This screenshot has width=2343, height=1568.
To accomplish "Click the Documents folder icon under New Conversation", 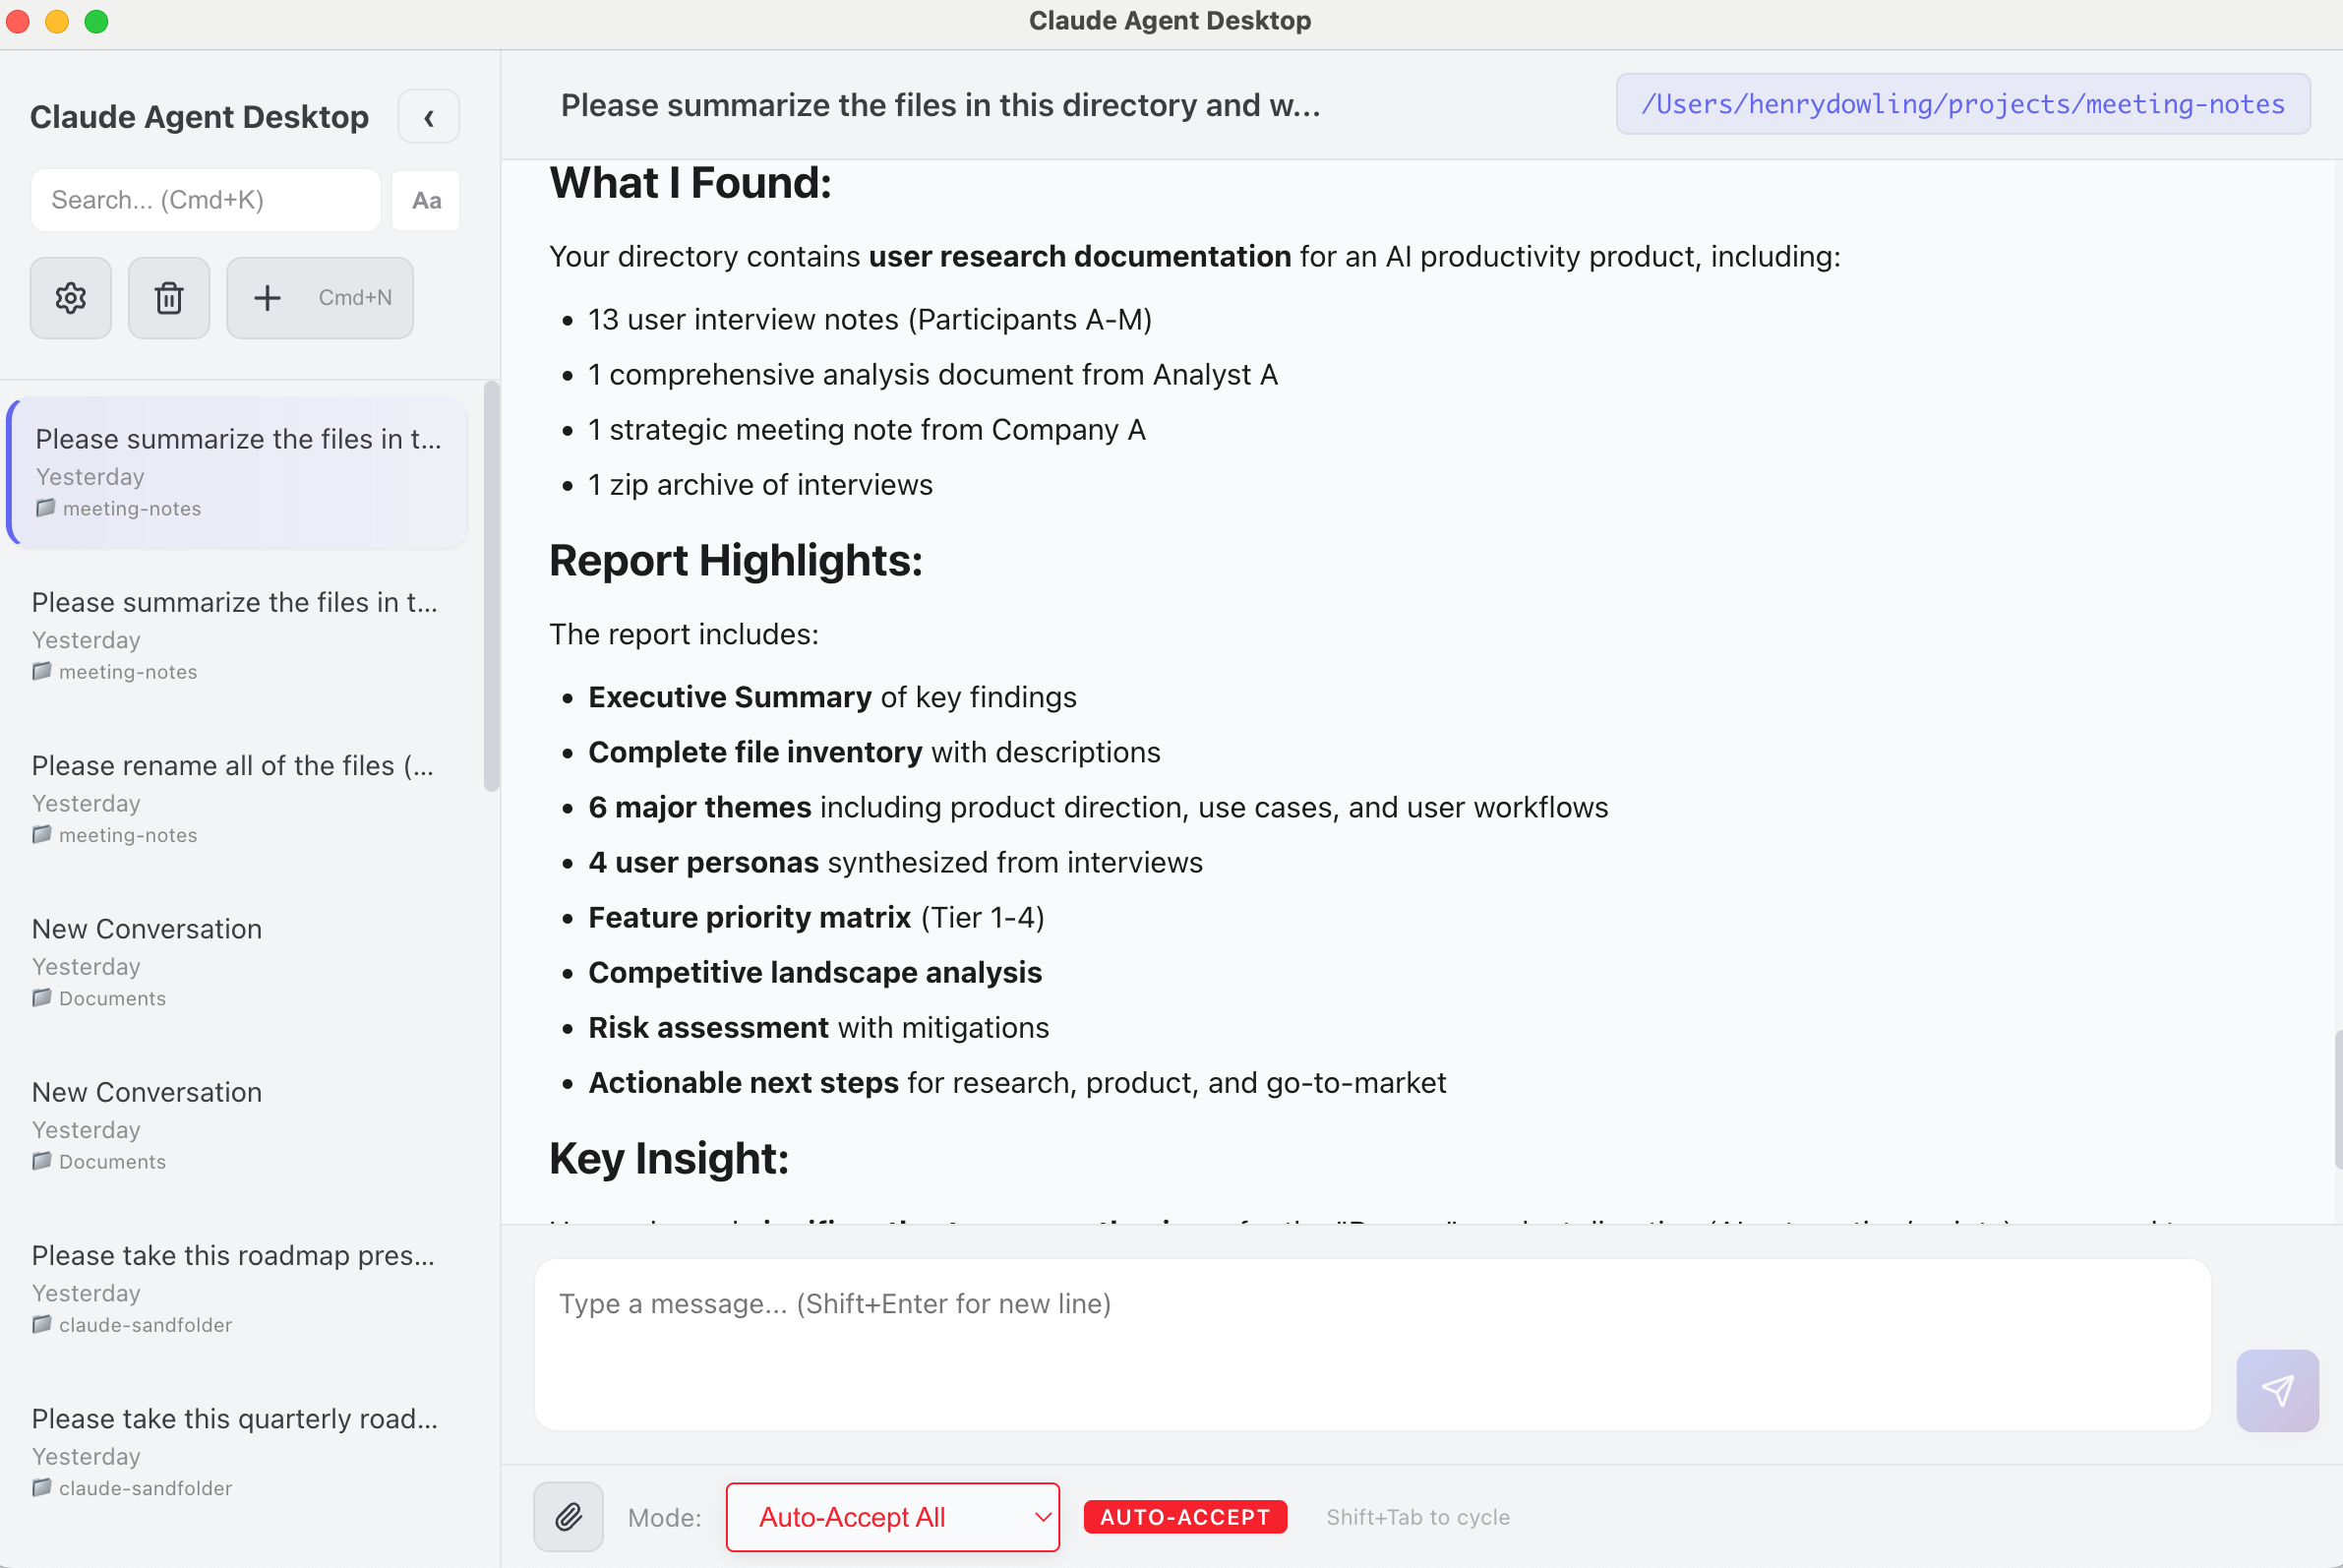I will 42,997.
